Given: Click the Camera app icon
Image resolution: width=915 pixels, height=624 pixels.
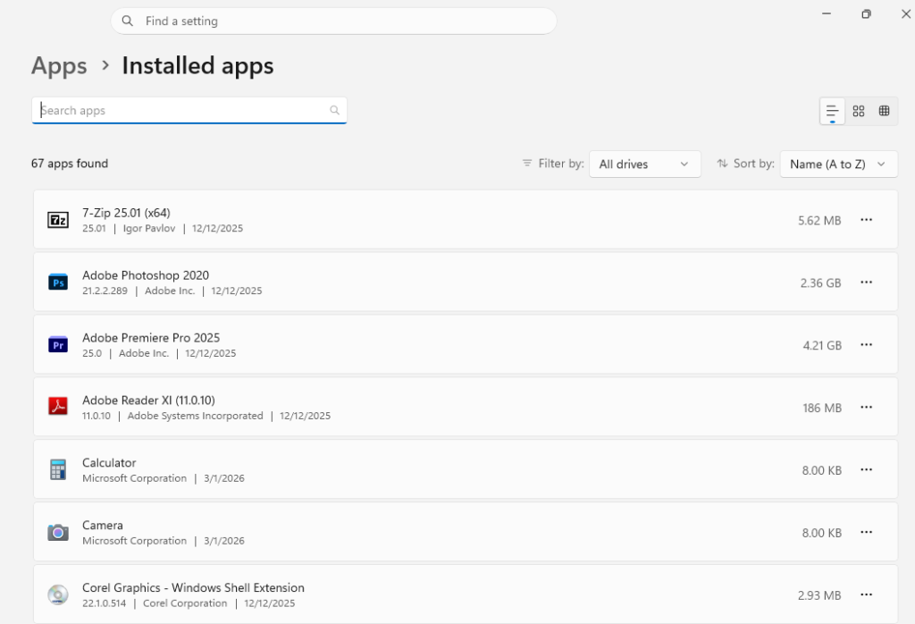Looking at the screenshot, I should 58,533.
